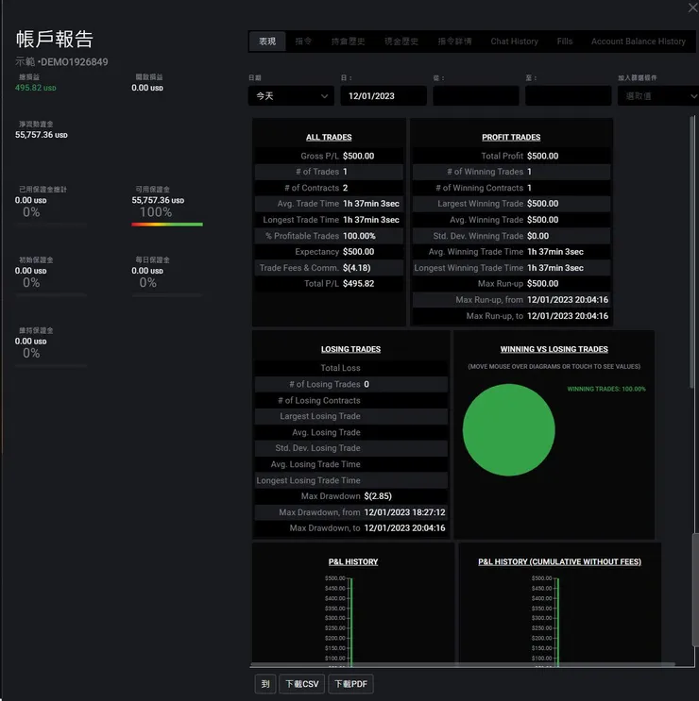Click Max Drawdown, from 12/01/2023 18:27:12

(404, 512)
